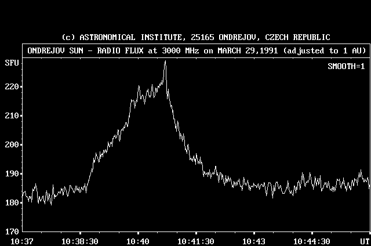The width and height of the screenshot is (371, 246).
Task: Click the 170 flux axis label
Action: click(12, 231)
